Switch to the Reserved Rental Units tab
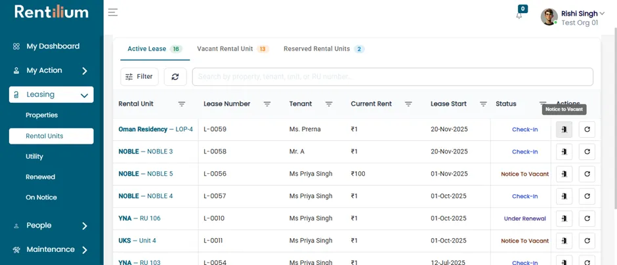617x265 pixels. click(324, 49)
